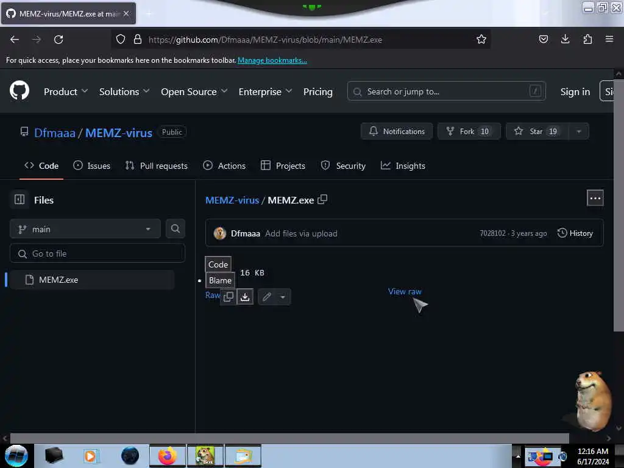Show hidden tray icons arrow
Screen dimensions: 624x468
pyautogui.click(x=518, y=456)
